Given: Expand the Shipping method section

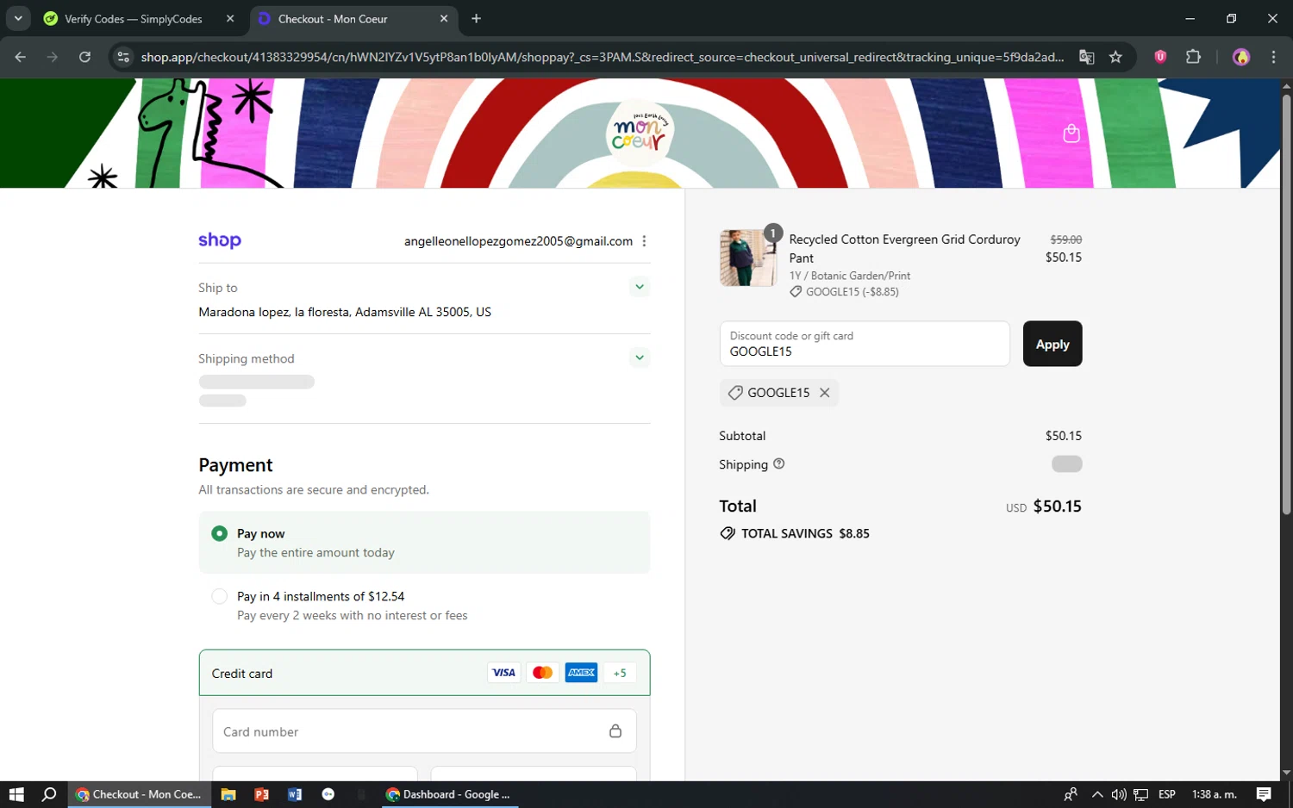Looking at the screenshot, I should tap(640, 357).
